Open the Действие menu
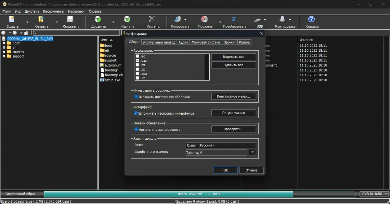The image size is (390, 204). coord(32,11)
